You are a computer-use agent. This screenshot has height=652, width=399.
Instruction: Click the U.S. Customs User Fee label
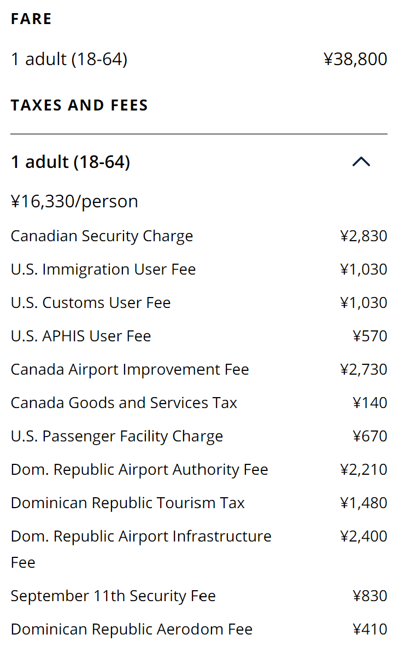click(90, 303)
